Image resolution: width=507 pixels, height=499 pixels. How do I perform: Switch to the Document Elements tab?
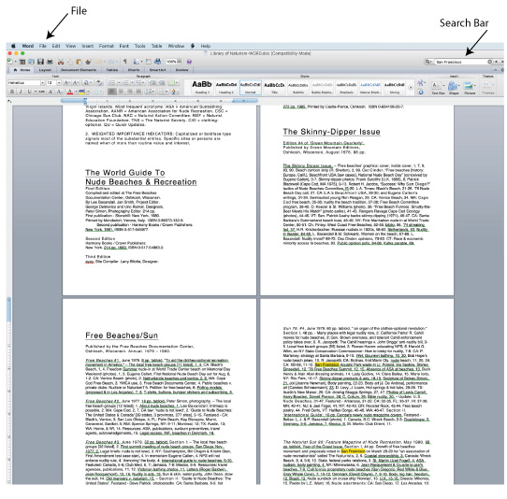click(79, 70)
